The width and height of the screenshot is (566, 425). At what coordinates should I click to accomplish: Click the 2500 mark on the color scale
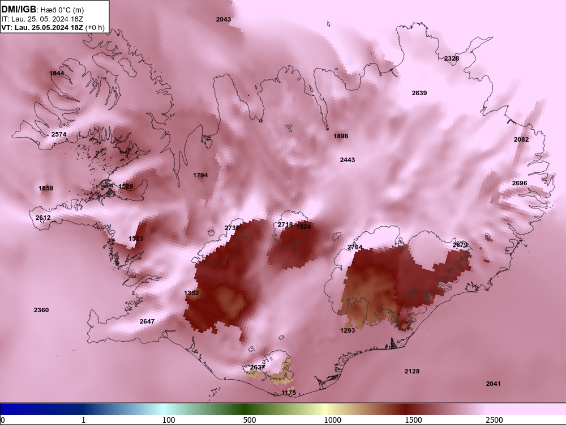494,420
